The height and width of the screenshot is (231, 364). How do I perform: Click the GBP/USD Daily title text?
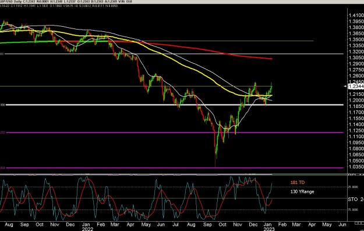pos(10,2)
